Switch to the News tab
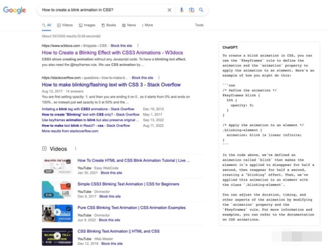Viewport: 329px width, 246px height. [x=129, y=25]
